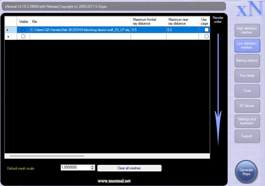Click the File column header
Image resolution: width=265 pixels, height=186 pixels.
80,21
